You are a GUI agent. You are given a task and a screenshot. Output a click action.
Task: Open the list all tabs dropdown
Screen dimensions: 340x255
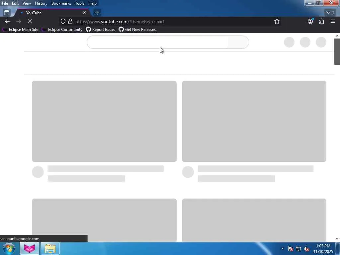click(x=330, y=13)
